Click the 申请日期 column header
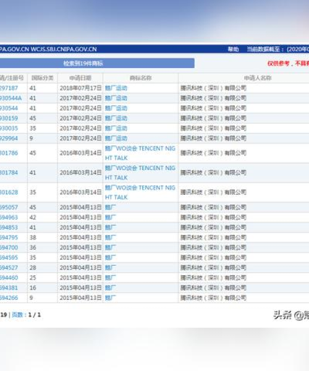 [80, 78]
